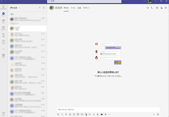Image resolution: width=169 pixels, height=117 pixels.
Task: Open the アプリ store icon in sidebar
Action: click(x=3, y=56)
